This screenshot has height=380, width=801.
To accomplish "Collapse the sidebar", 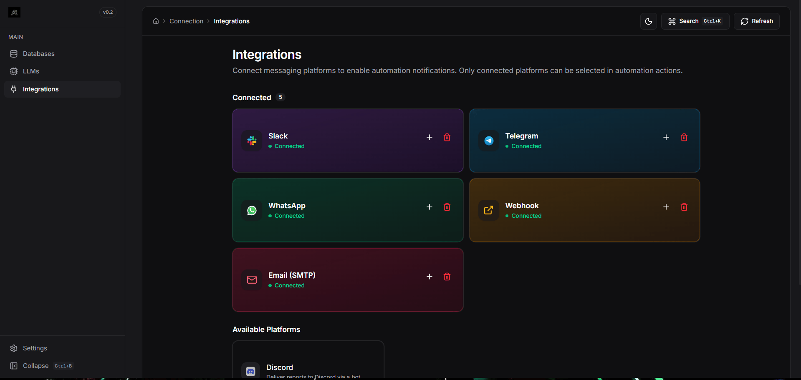I will 63,366.
